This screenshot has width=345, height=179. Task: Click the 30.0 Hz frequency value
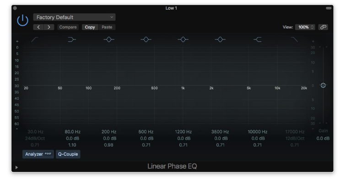(x=35, y=132)
